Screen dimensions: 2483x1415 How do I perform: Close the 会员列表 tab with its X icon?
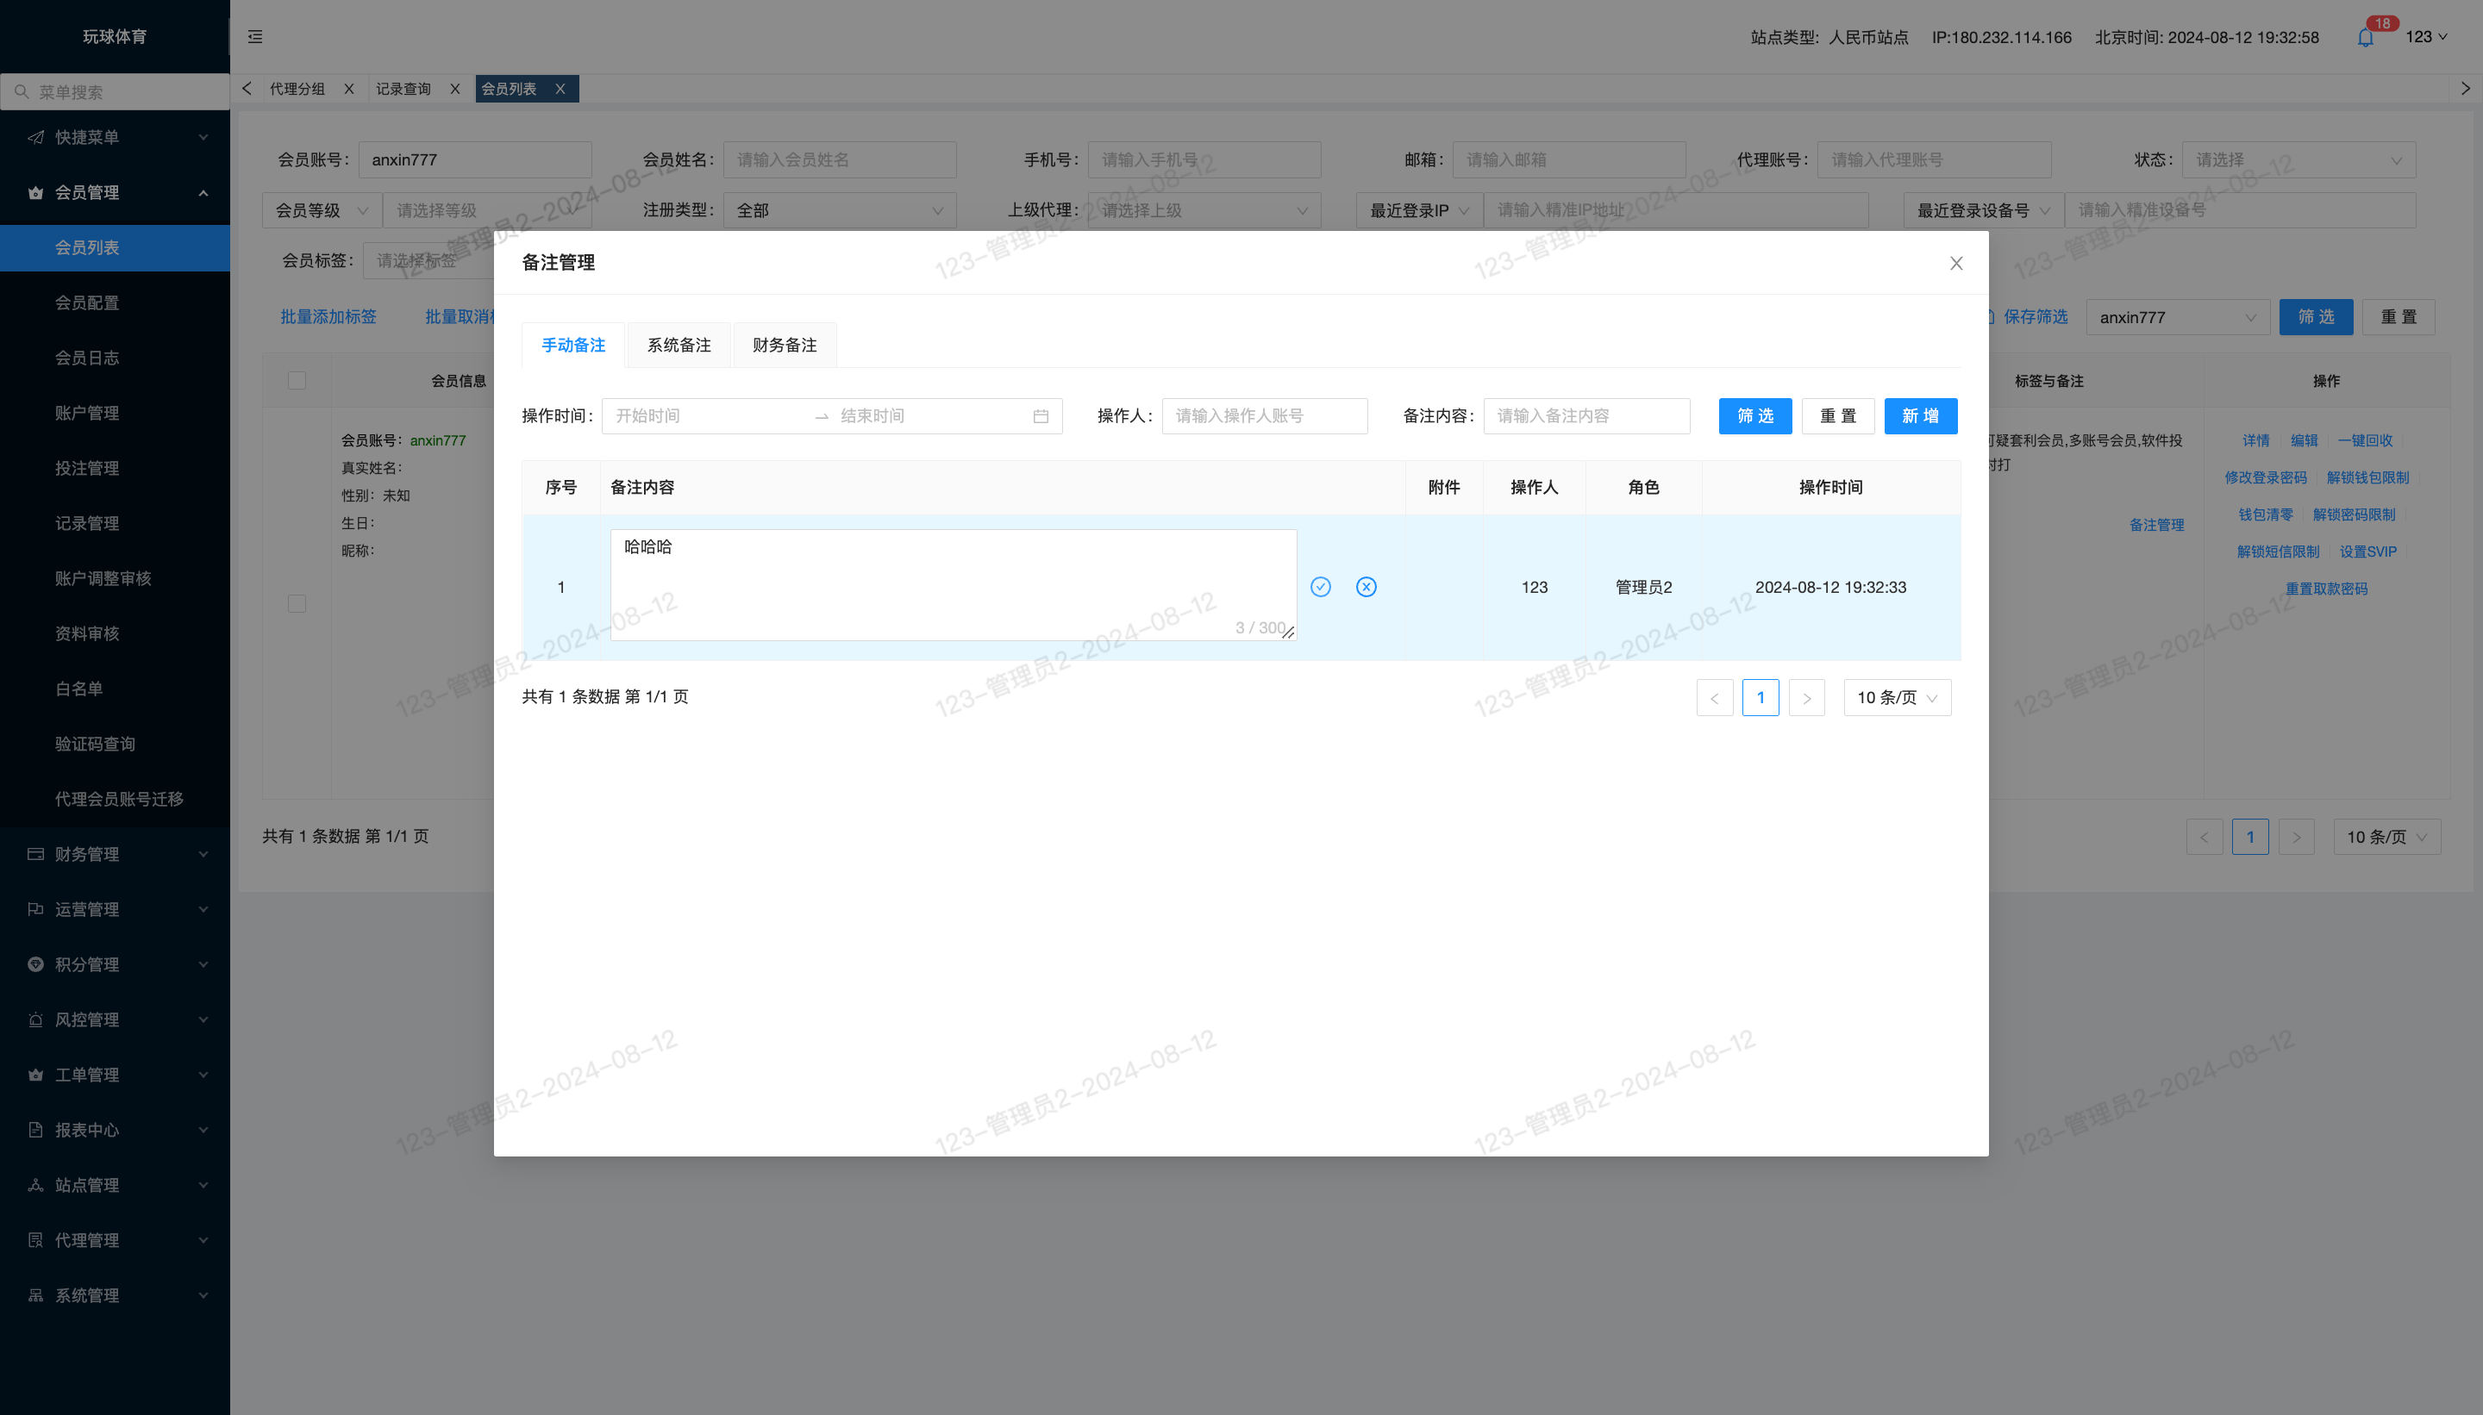point(560,89)
